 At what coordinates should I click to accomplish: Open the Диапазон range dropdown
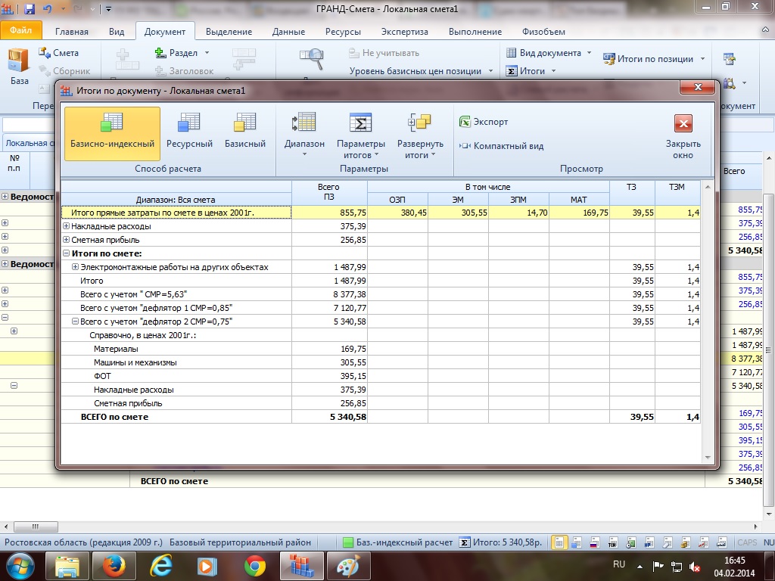tap(304, 134)
